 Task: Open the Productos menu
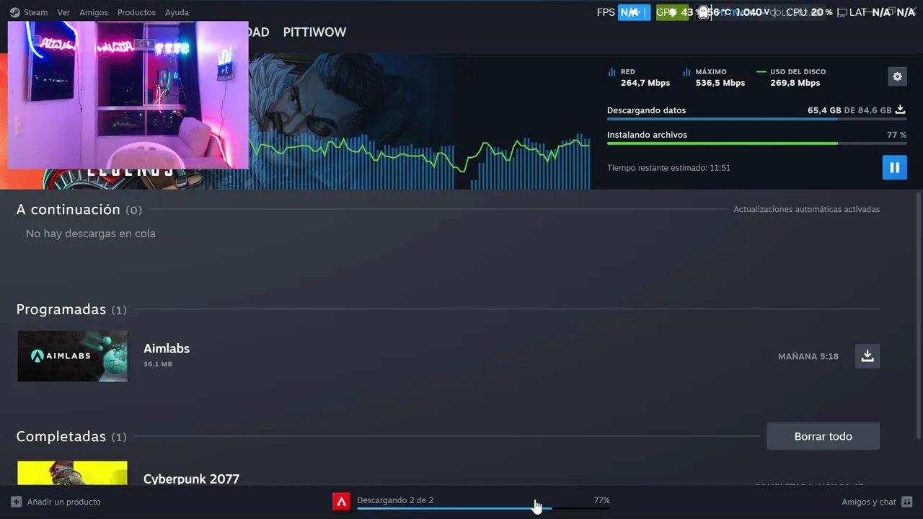(x=136, y=12)
